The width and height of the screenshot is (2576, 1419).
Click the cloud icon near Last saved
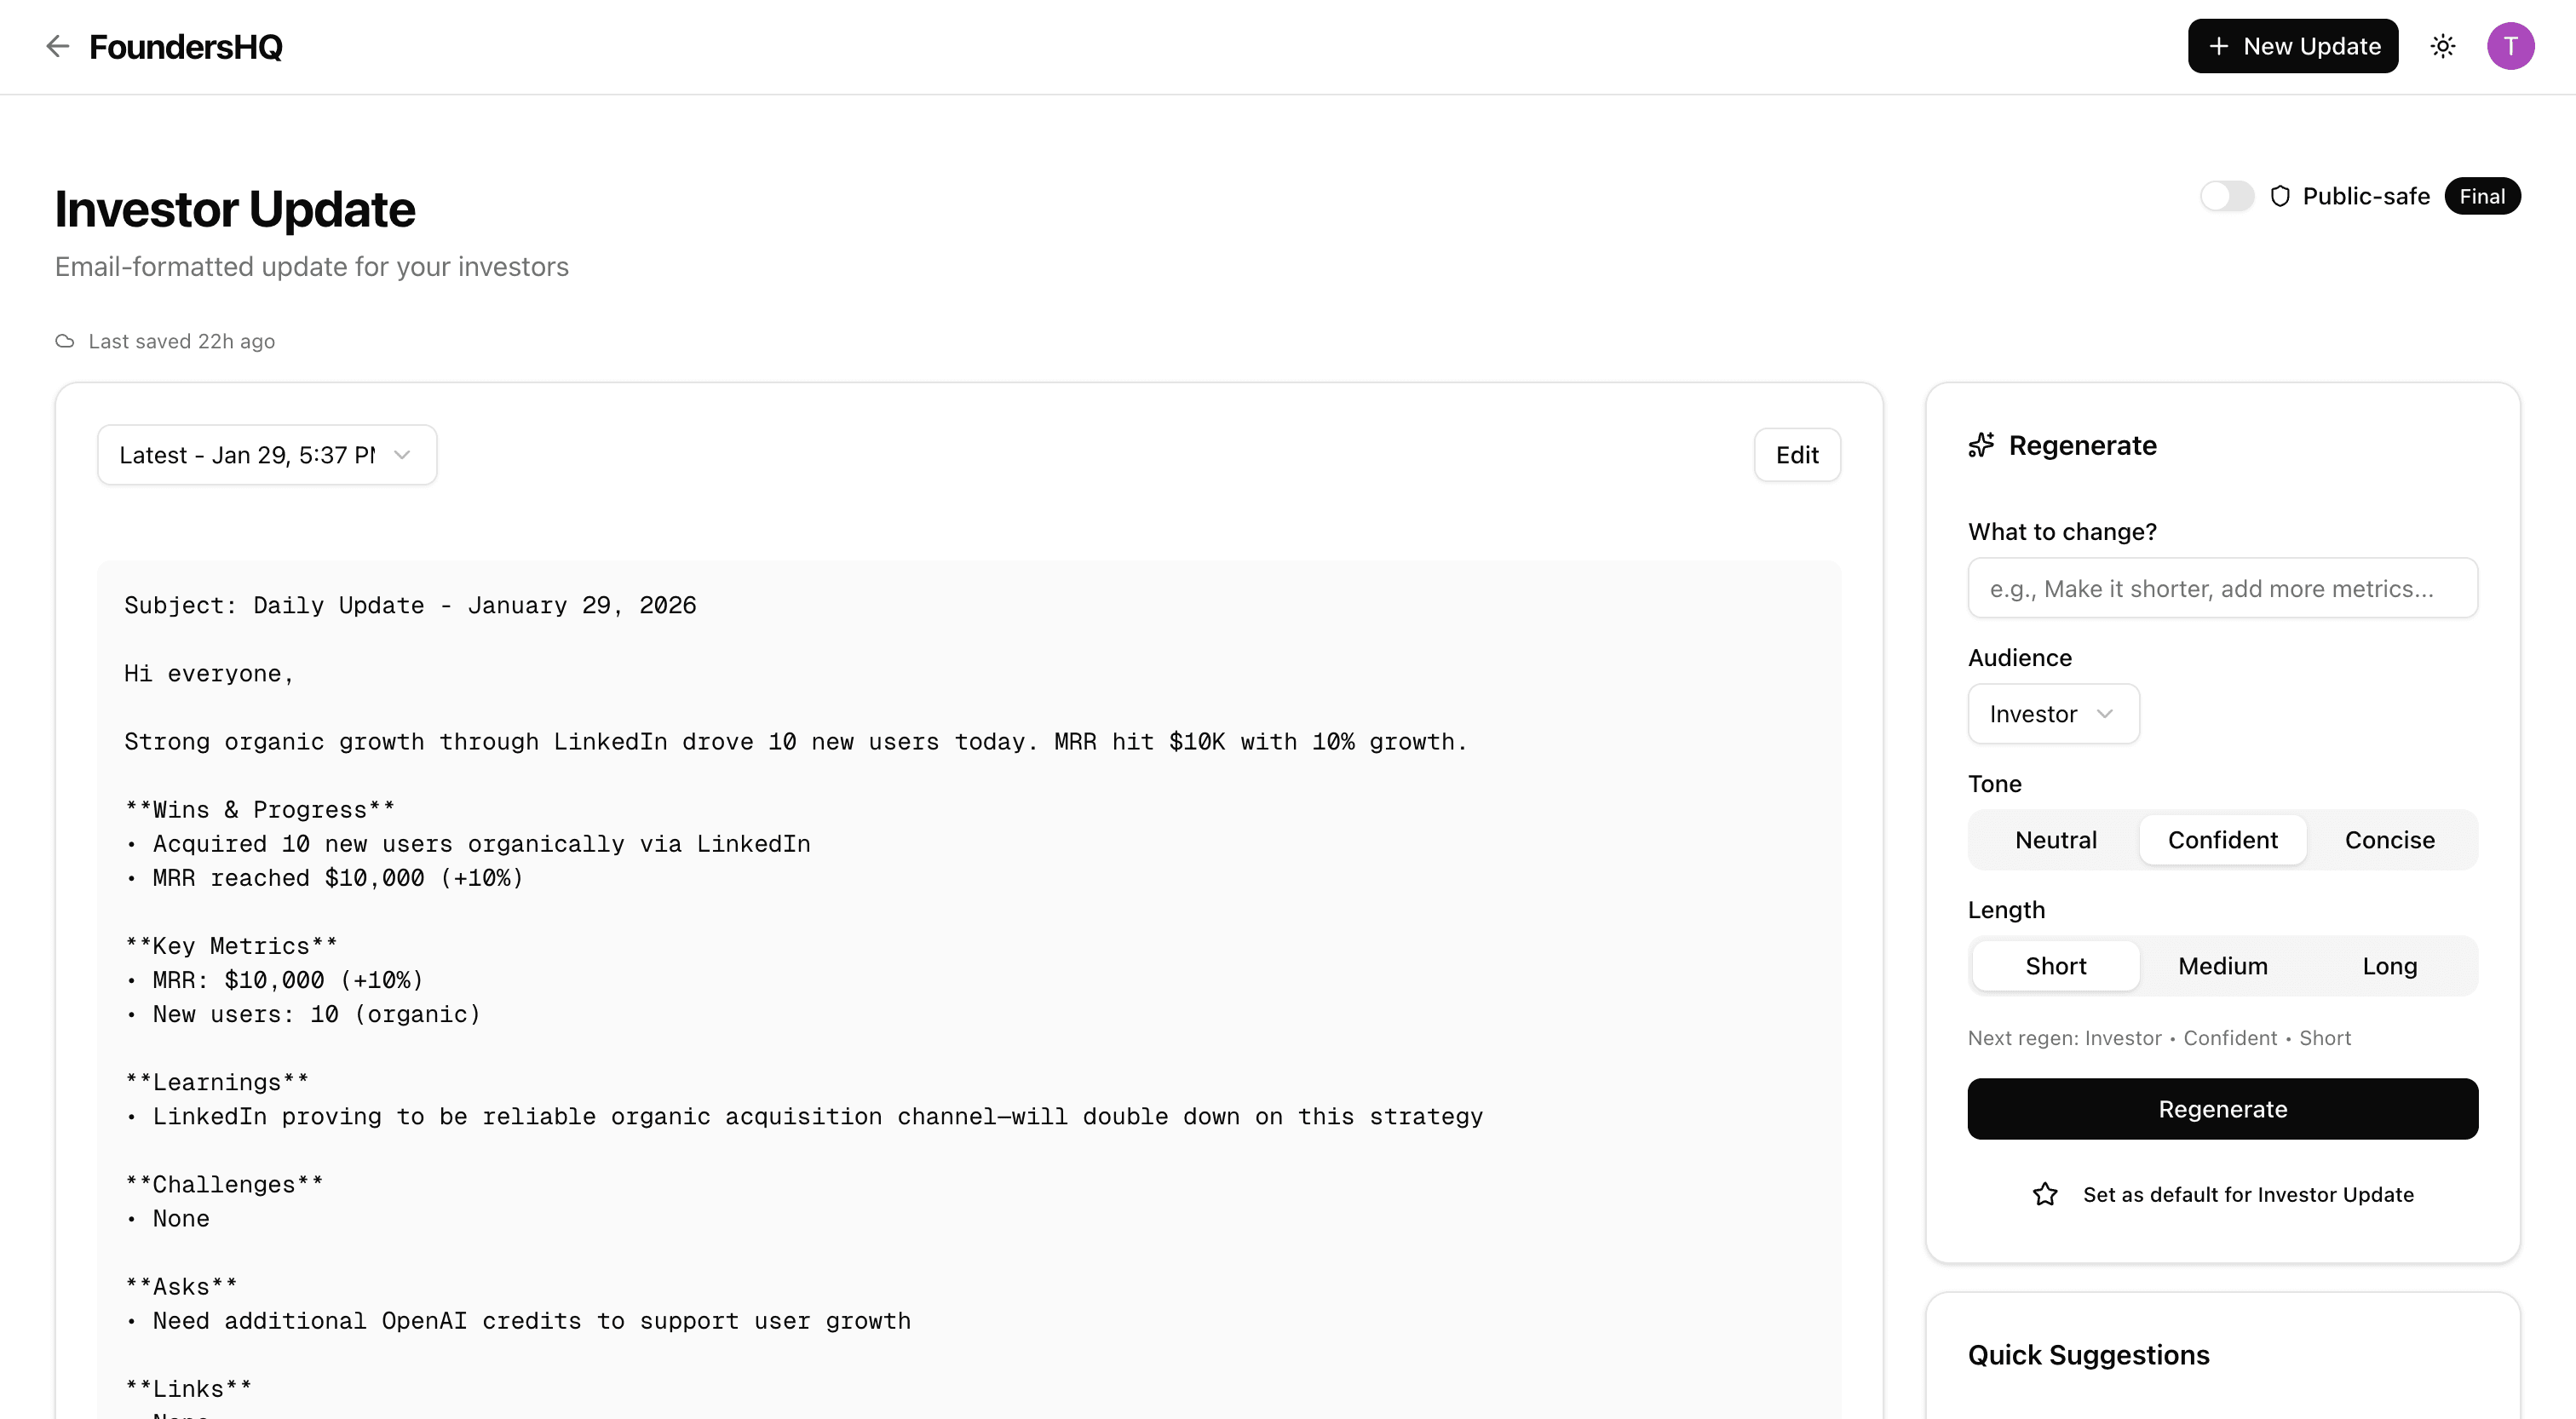[x=65, y=341]
